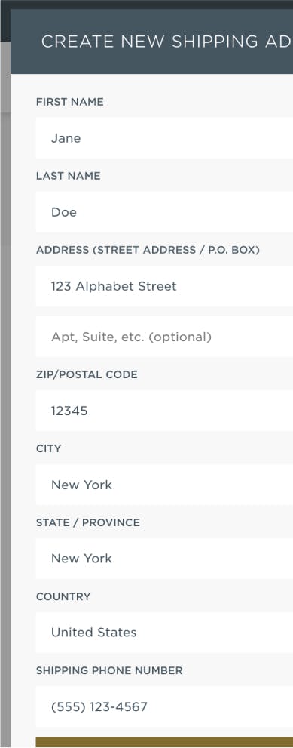Image resolution: width=293 pixels, height=748 pixels.
Task: Open the Country selector showing United States
Action: (x=164, y=633)
